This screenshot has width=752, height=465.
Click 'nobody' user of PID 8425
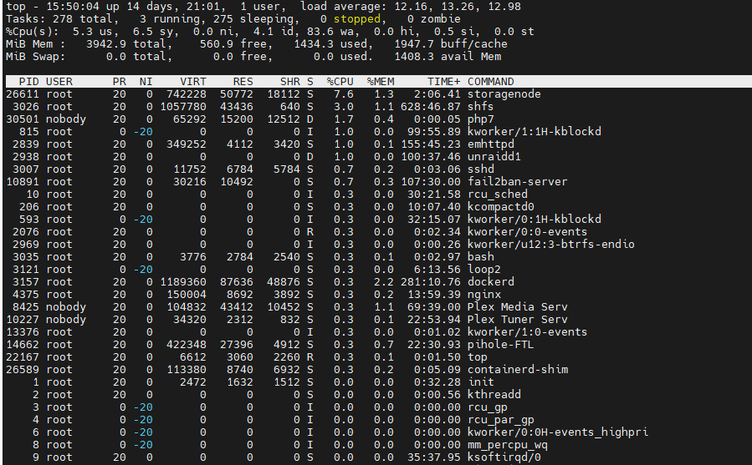pos(66,307)
